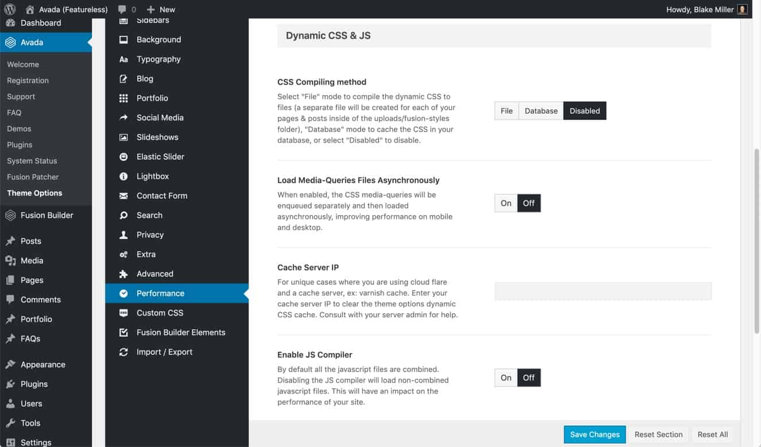Click the Portfolio grid icon in options
Image resolution: width=761 pixels, height=447 pixels.
[x=123, y=98]
